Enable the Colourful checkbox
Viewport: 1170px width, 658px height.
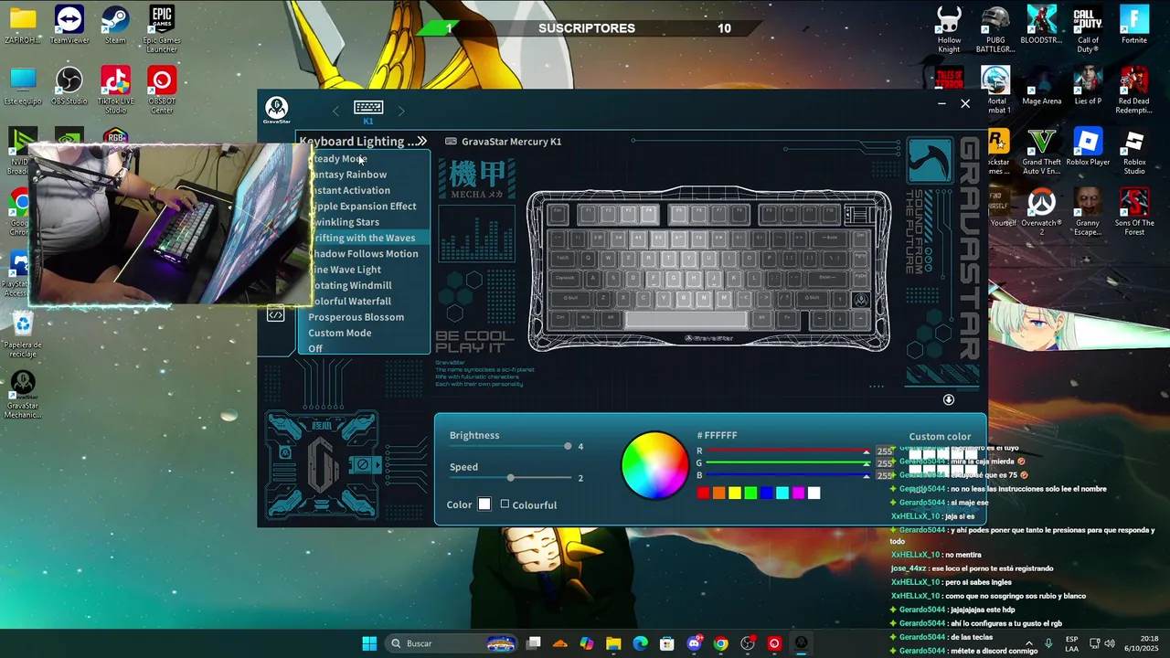[505, 504]
